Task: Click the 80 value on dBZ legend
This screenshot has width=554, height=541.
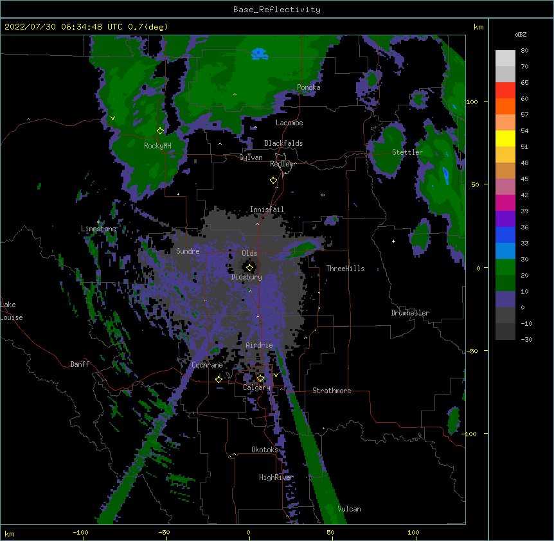Action: [x=524, y=51]
